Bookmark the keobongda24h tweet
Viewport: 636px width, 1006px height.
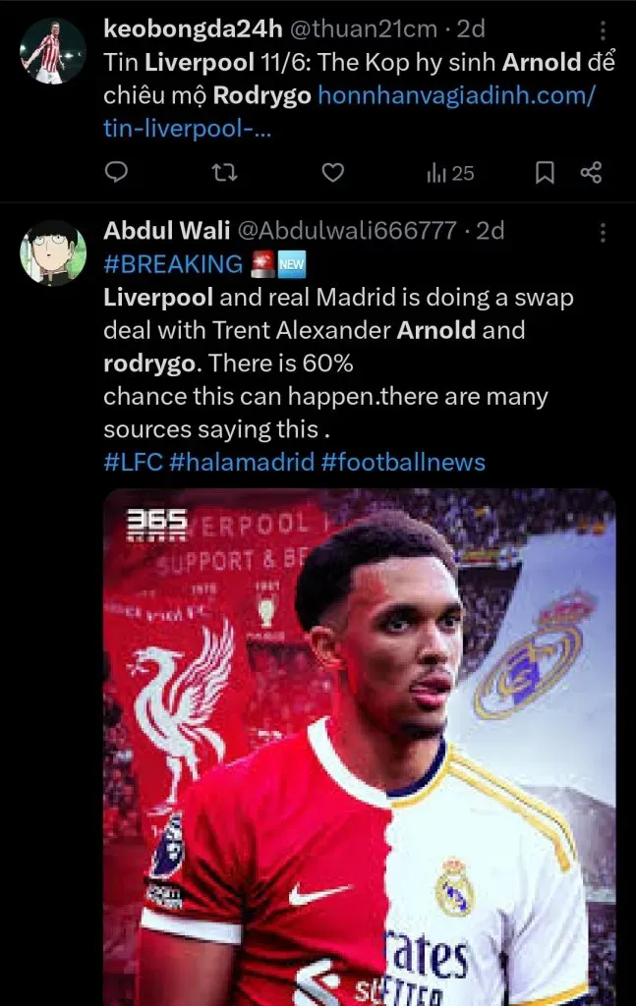tap(545, 172)
